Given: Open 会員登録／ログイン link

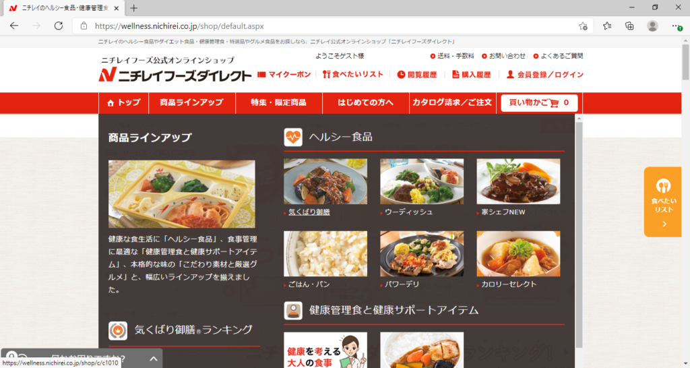Looking at the screenshot, I should click(x=544, y=74).
